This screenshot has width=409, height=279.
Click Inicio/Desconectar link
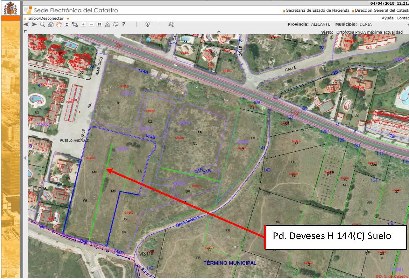tap(46, 18)
